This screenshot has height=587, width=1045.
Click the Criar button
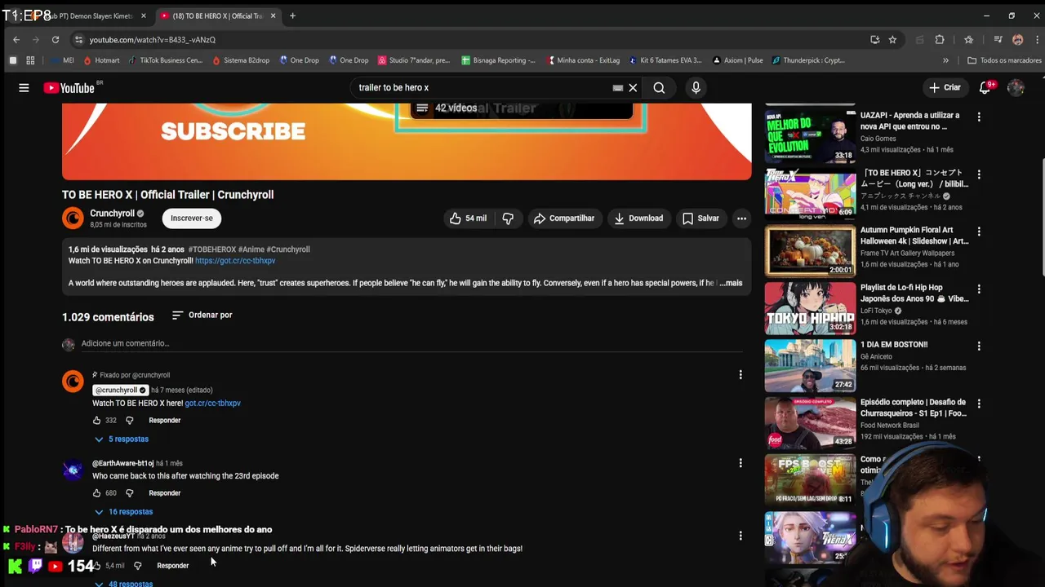[945, 87]
